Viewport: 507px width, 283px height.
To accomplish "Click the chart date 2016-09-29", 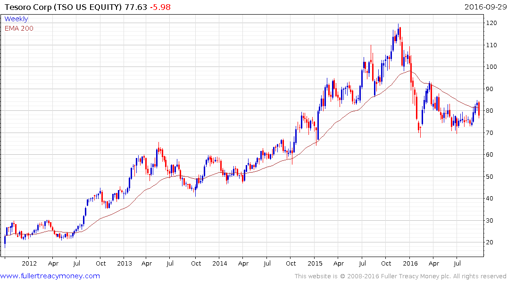I will click(x=485, y=7).
